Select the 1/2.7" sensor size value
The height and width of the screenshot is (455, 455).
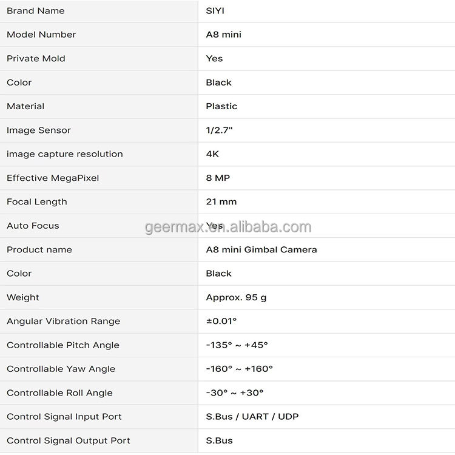coord(220,130)
